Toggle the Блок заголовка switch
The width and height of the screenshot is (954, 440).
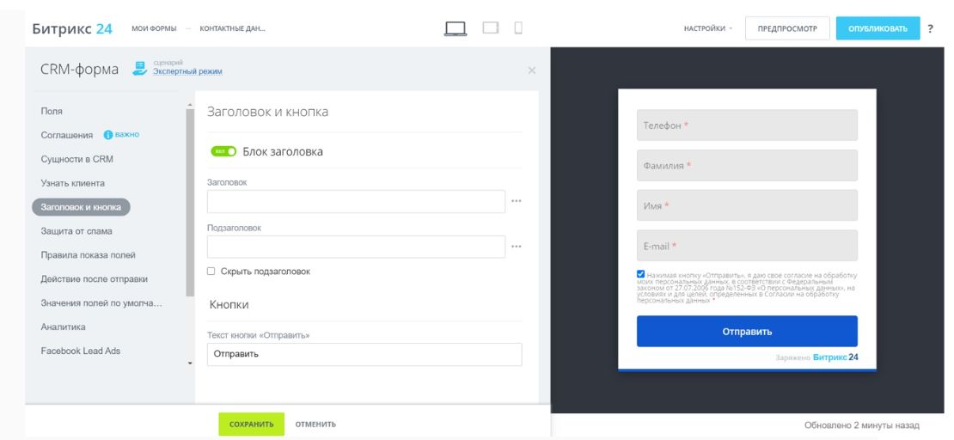click(x=223, y=151)
